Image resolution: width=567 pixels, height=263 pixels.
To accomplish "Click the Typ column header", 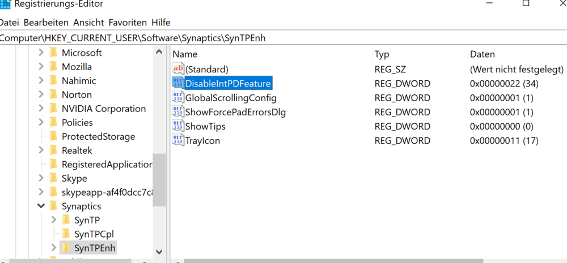I will click(382, 54).
